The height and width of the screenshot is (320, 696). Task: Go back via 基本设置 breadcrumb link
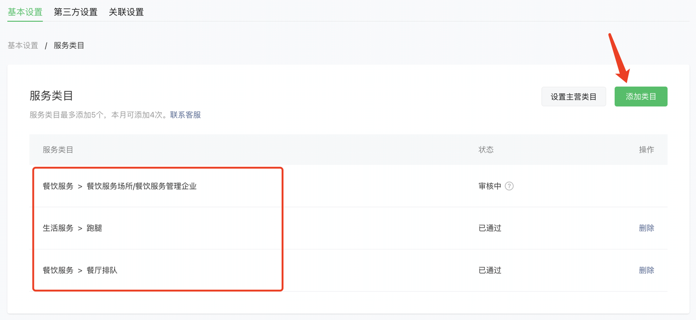(x=23, y=45)
